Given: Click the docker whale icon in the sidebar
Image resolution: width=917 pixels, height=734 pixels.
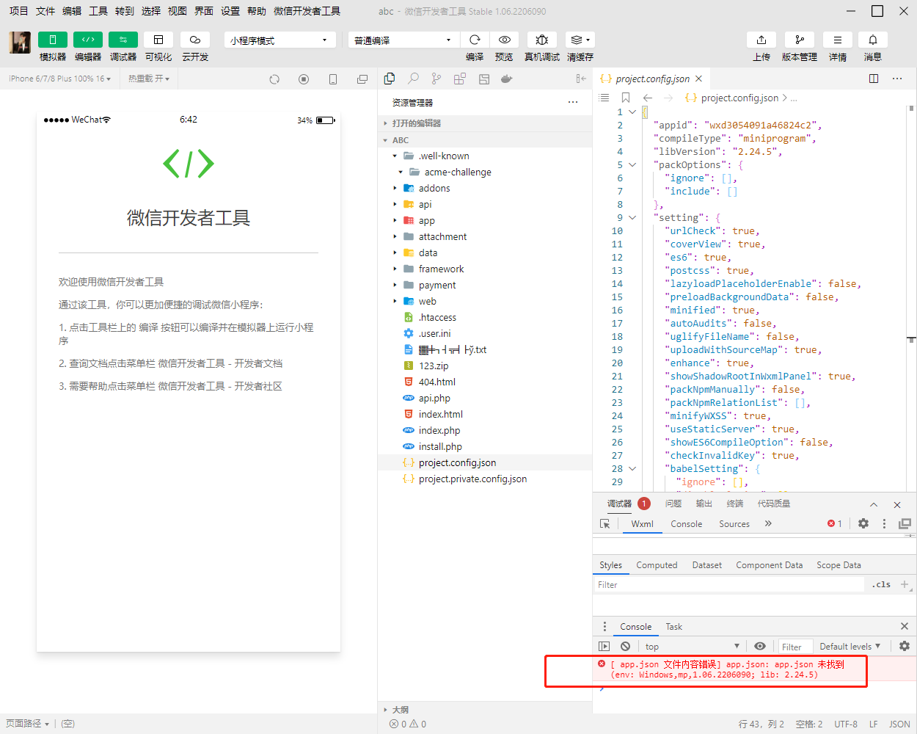Looking at the screenshot, I should (506, 79).
